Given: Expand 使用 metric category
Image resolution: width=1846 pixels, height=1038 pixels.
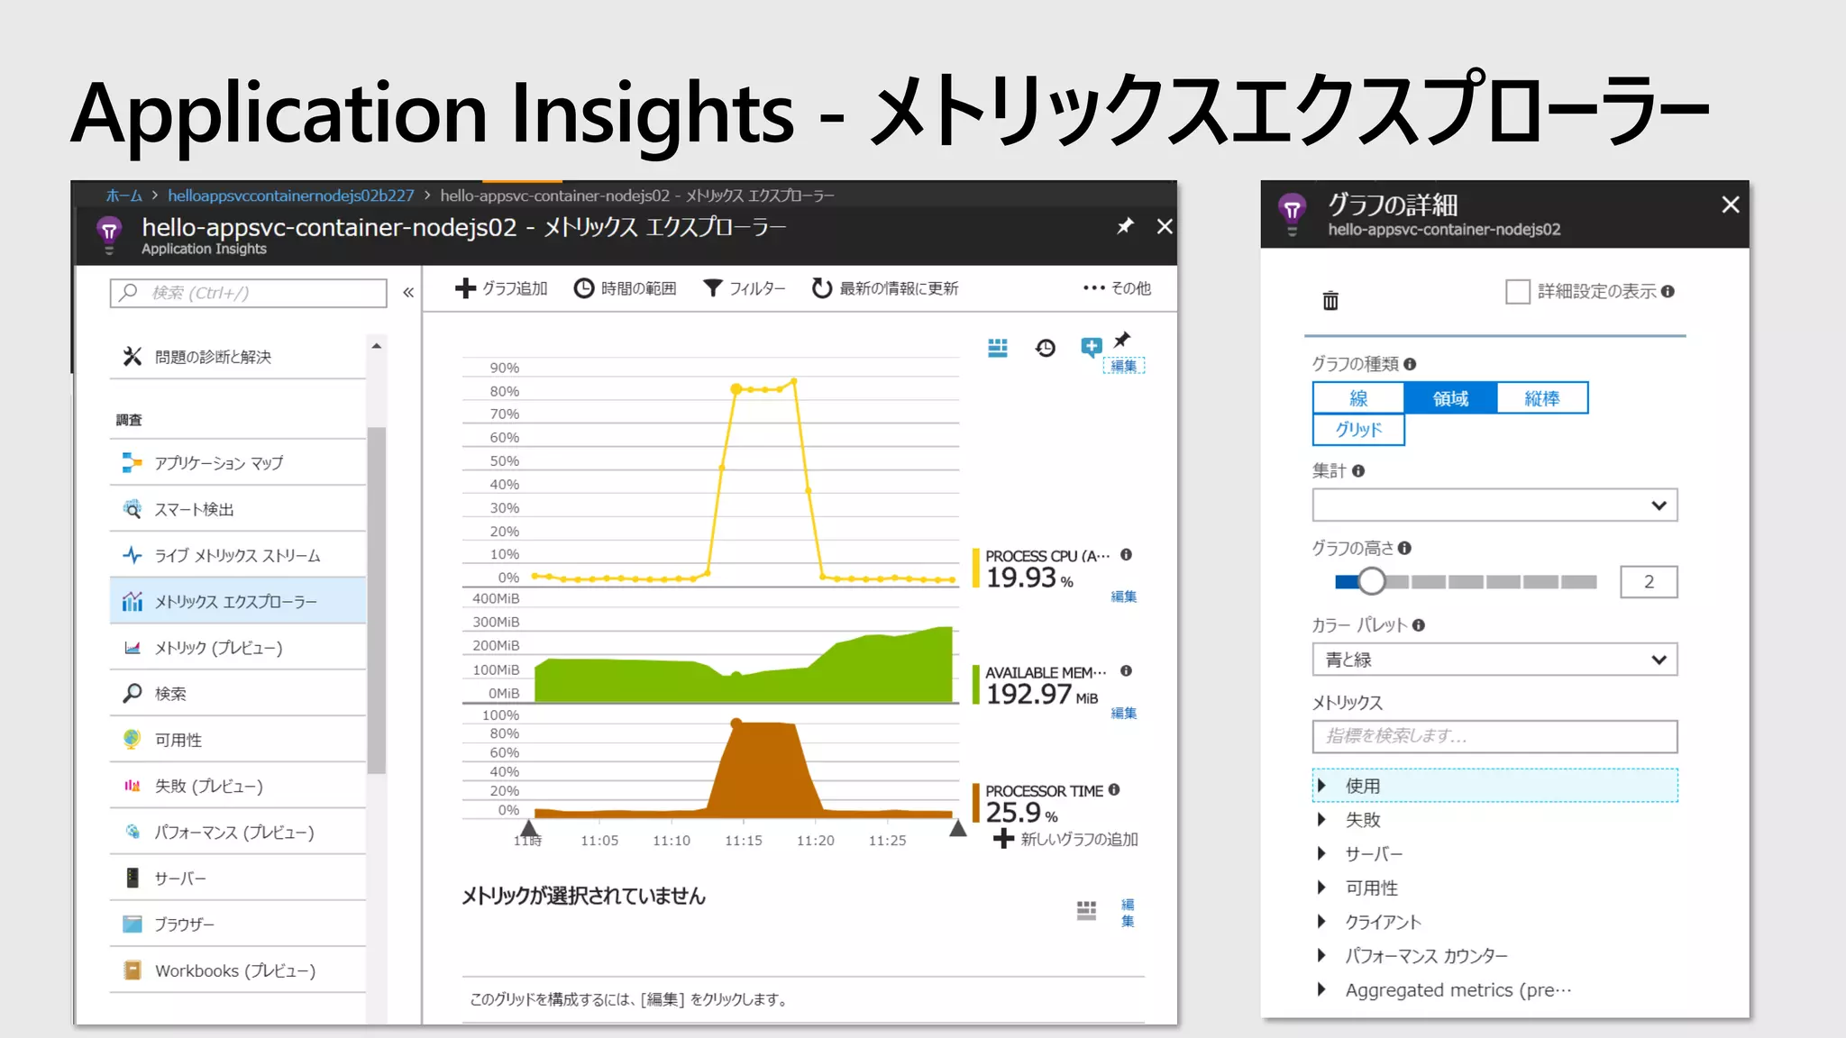Looking at the screenshot, I should point(1494,786).
